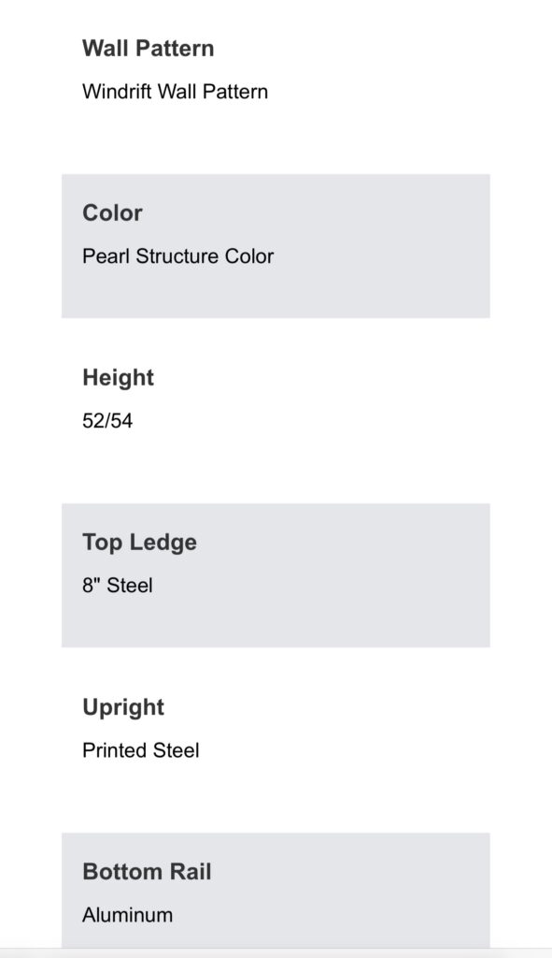Click the thin gray bar along the bottom
This screenshot has height=958, width=552.
point(276,953)
